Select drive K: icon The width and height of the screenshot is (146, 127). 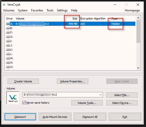coord(8,49)
